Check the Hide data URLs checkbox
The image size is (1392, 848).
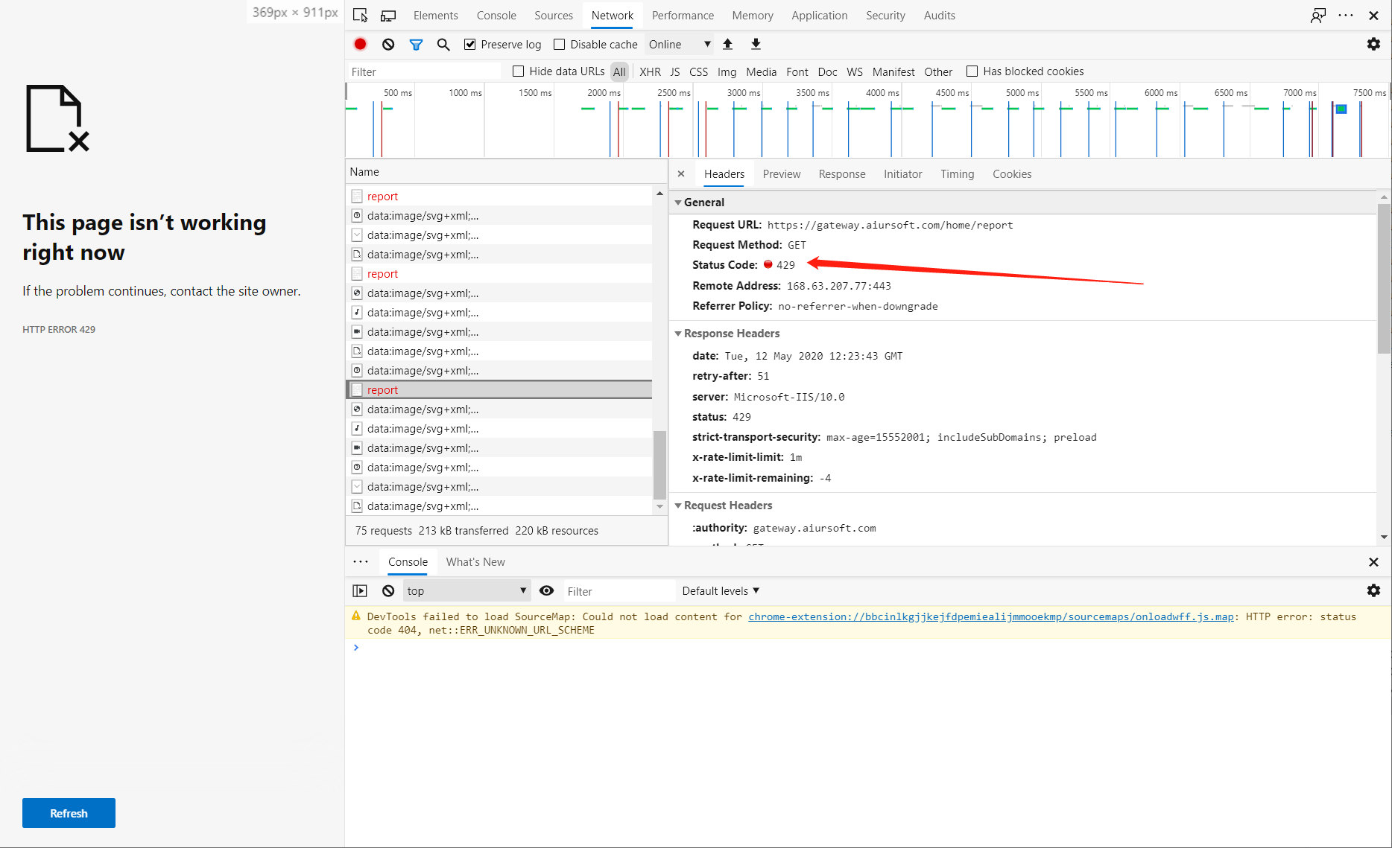pyautogui.click(x=519, y=71)
